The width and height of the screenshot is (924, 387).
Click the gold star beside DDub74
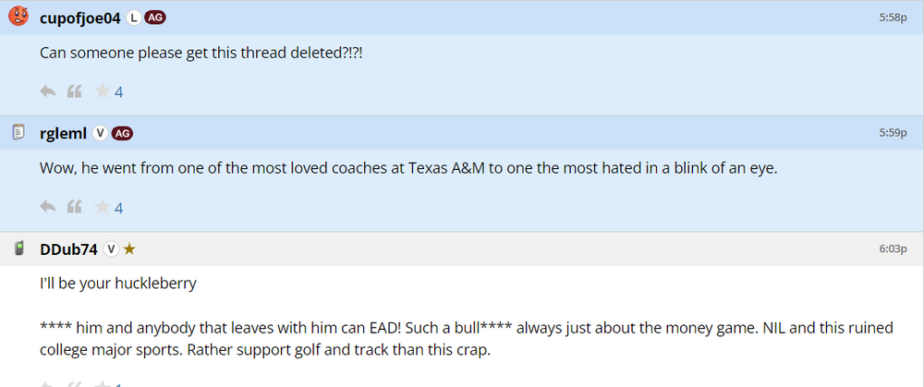point(130,248)
